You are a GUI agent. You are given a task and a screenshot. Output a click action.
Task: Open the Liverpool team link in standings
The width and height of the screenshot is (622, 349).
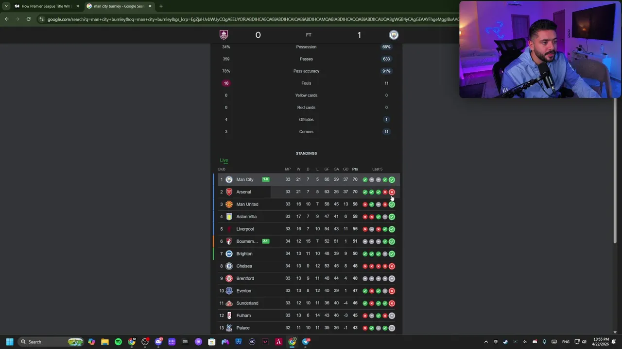pos(245,229)
